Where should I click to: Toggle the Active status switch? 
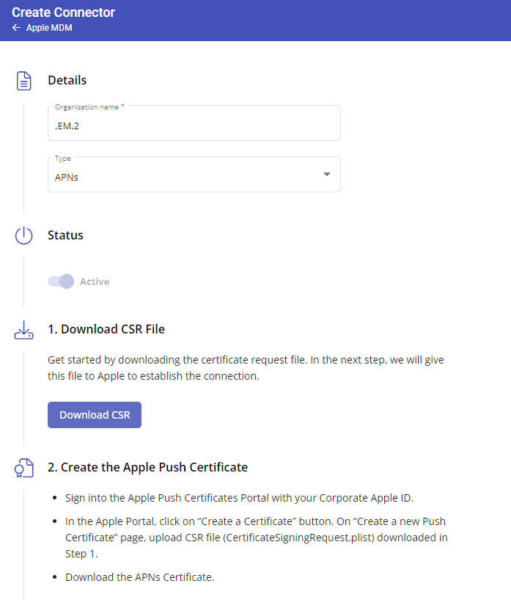(61, 281)
